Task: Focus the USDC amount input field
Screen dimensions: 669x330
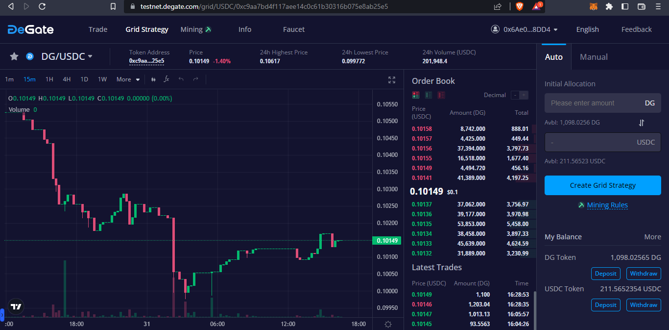Action: point(603,142)
